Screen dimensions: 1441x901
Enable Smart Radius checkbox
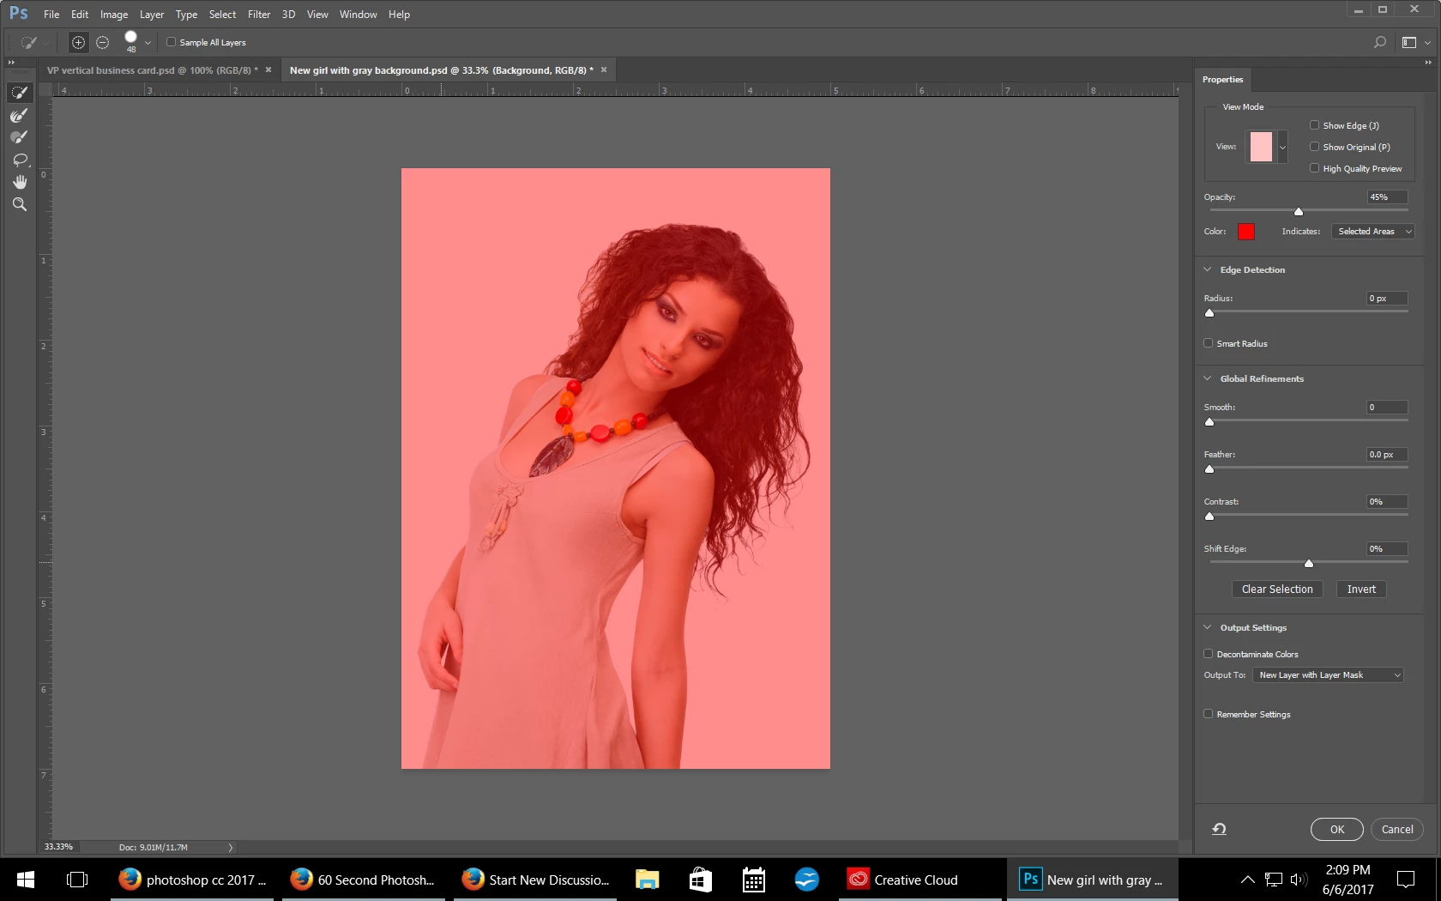point(1209,343)
